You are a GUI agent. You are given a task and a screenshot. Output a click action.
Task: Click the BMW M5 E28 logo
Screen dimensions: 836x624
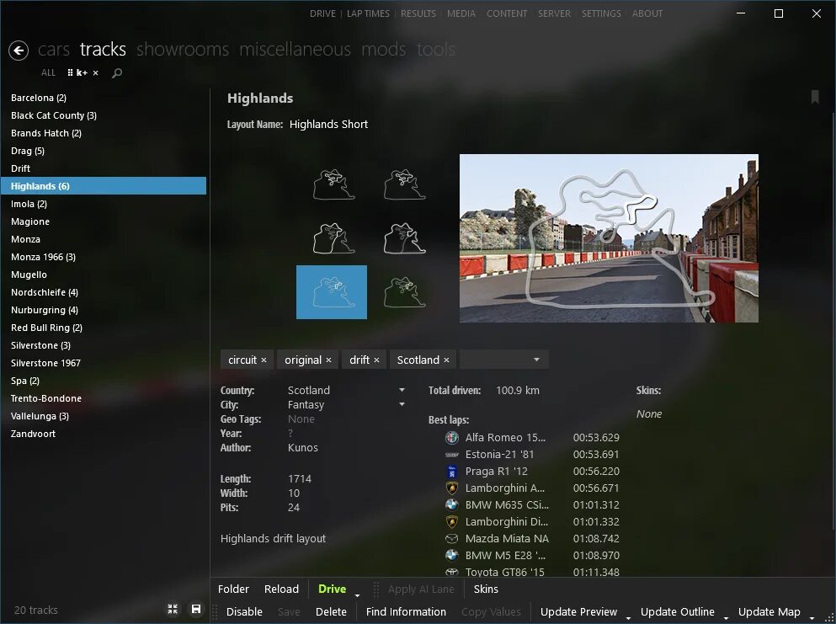coord(451,555)
